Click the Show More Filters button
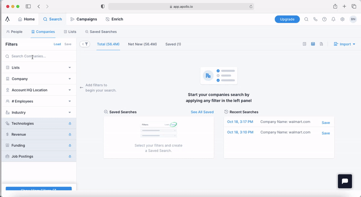The image size is (361, 197). (39, 188)
